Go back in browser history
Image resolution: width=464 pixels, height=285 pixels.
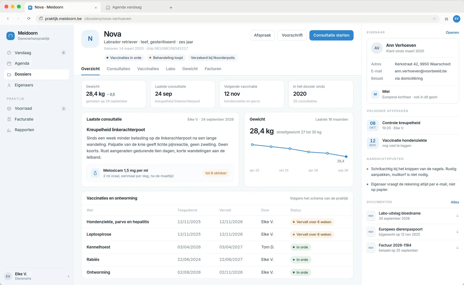tap(8, 19)
